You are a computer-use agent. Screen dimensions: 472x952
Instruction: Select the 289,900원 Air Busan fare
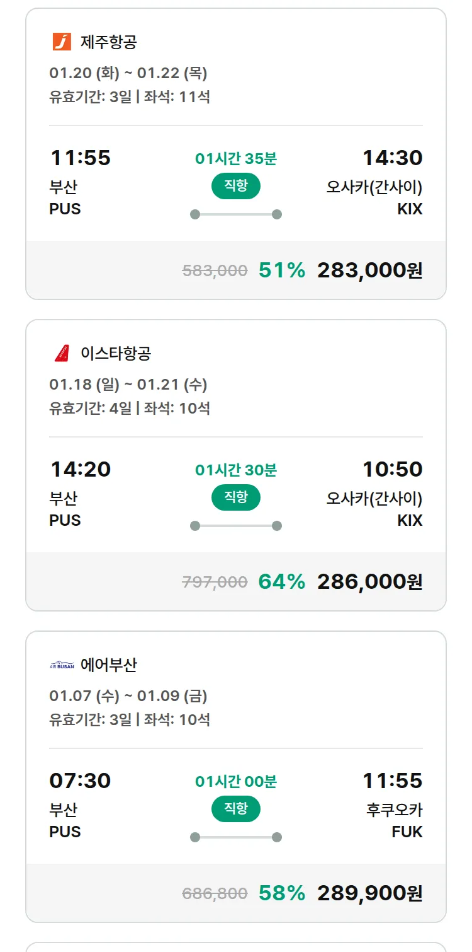(x=369, y=893)
